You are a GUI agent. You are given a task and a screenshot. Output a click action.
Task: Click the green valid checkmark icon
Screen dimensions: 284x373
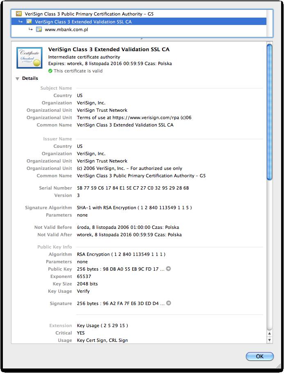(x=50, y=71)
